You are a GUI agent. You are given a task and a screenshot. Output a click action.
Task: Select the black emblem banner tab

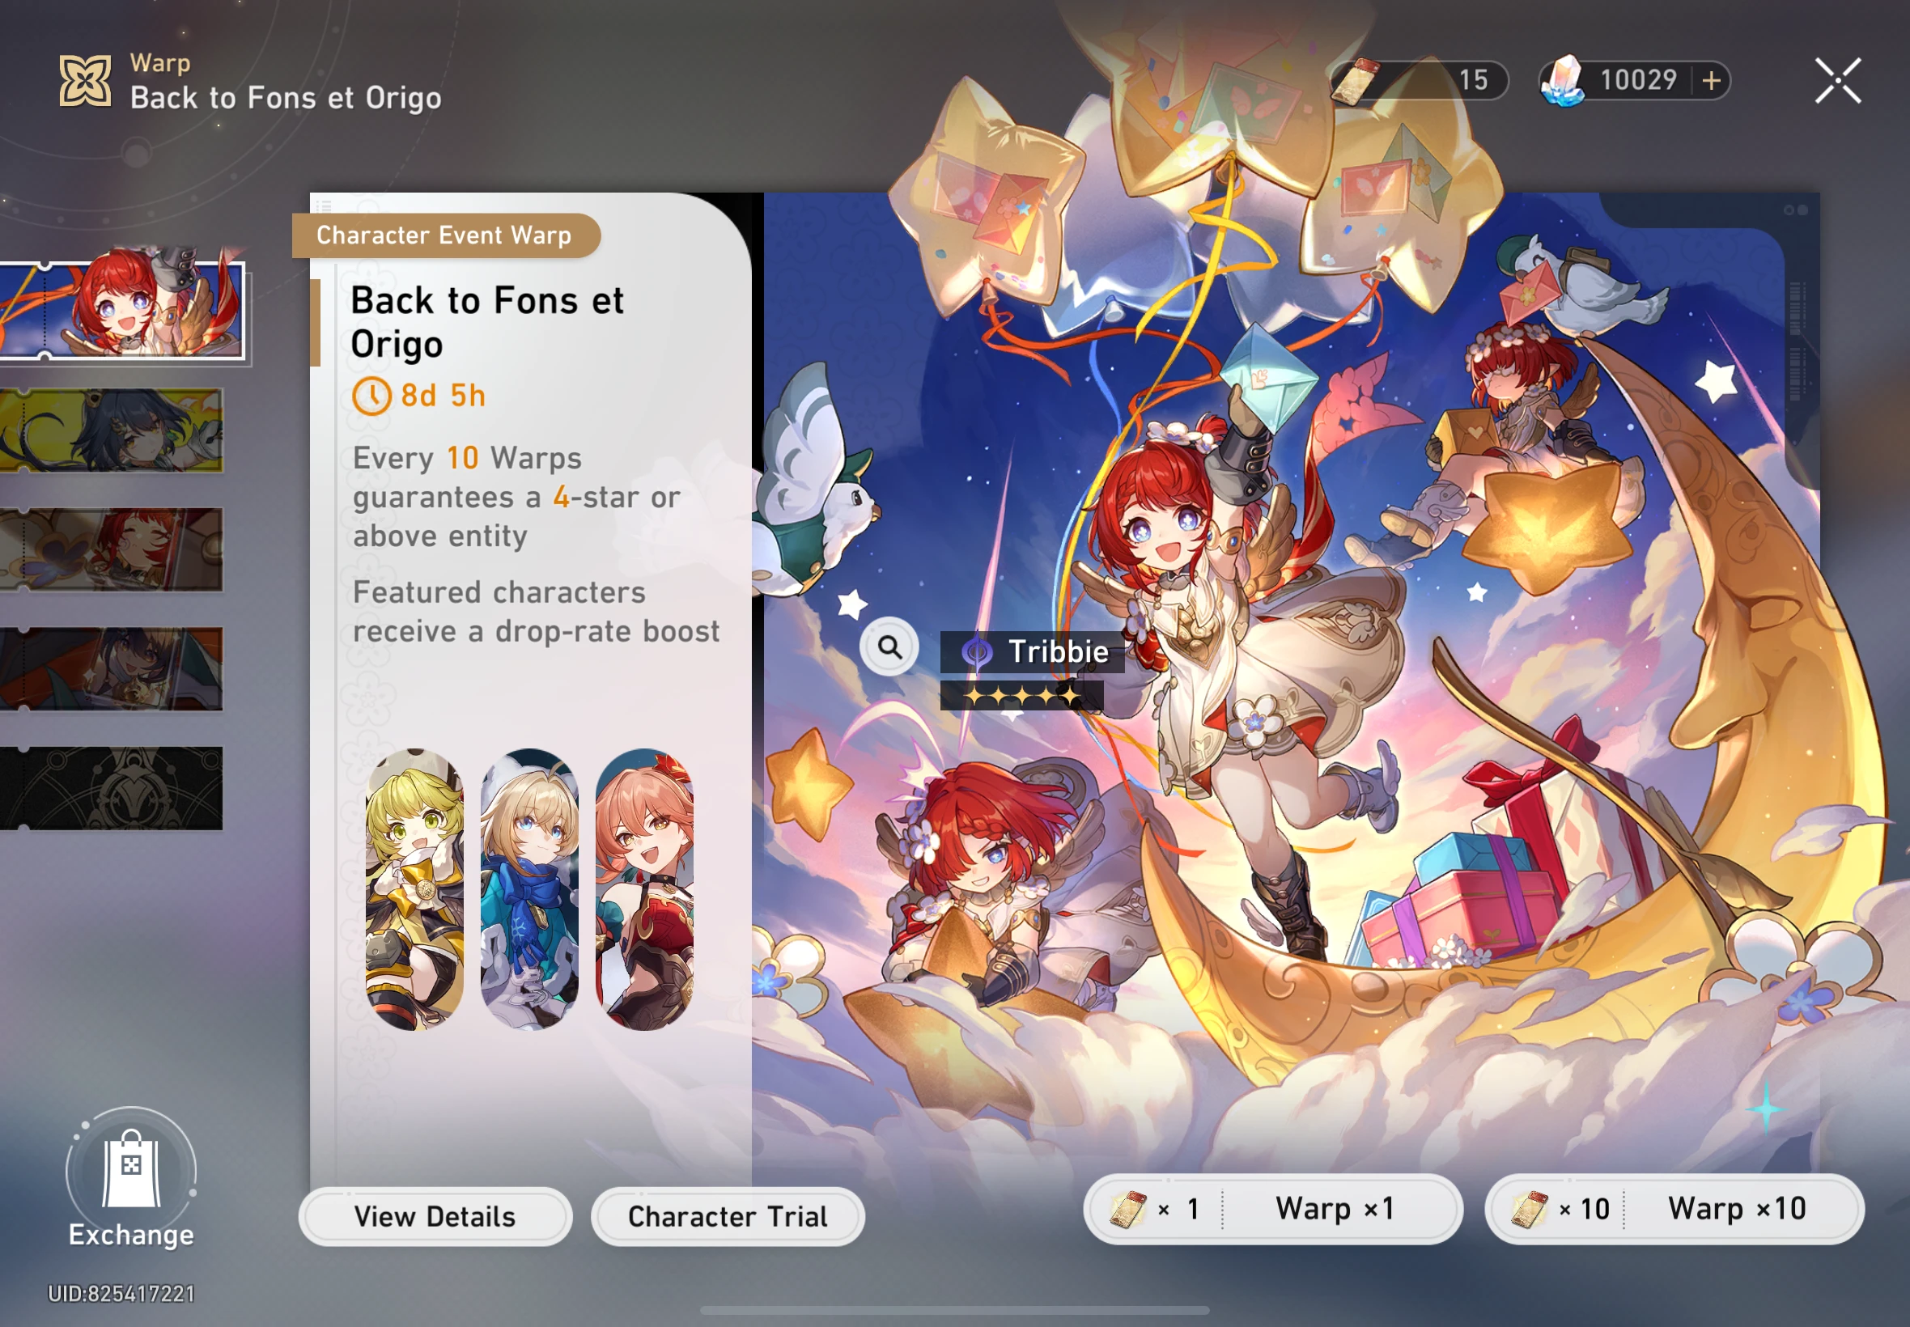112,788
